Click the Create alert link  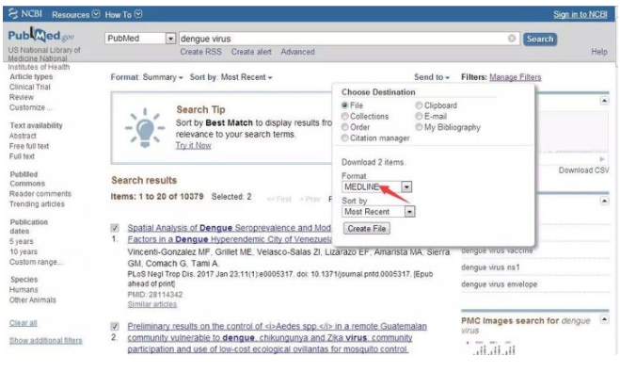[x=251, y=52]
